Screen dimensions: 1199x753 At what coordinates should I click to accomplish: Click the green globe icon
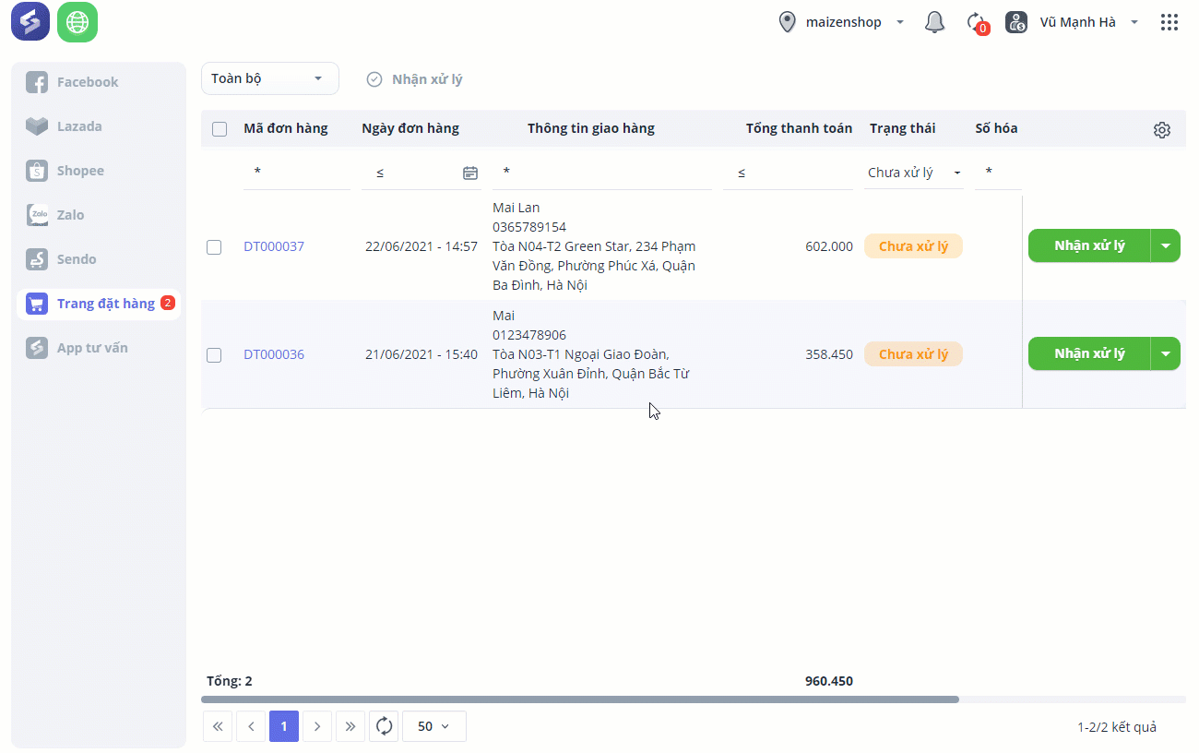pyautogui.click(x=77, y=22)
